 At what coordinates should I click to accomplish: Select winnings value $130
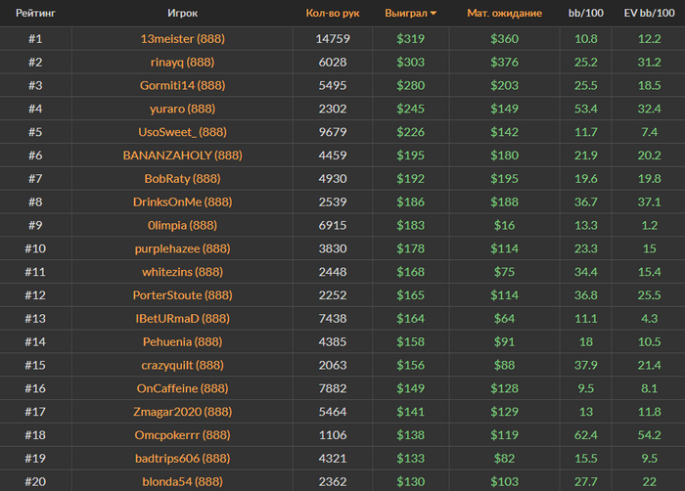pos(410,481)
